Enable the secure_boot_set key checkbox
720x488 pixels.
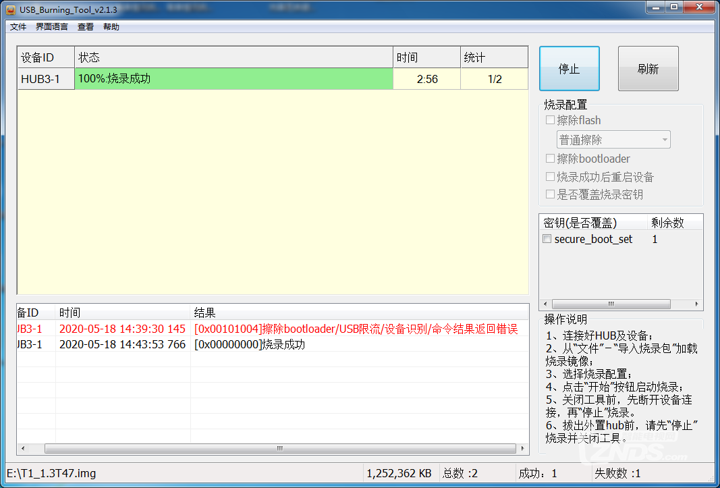point(547,239)
